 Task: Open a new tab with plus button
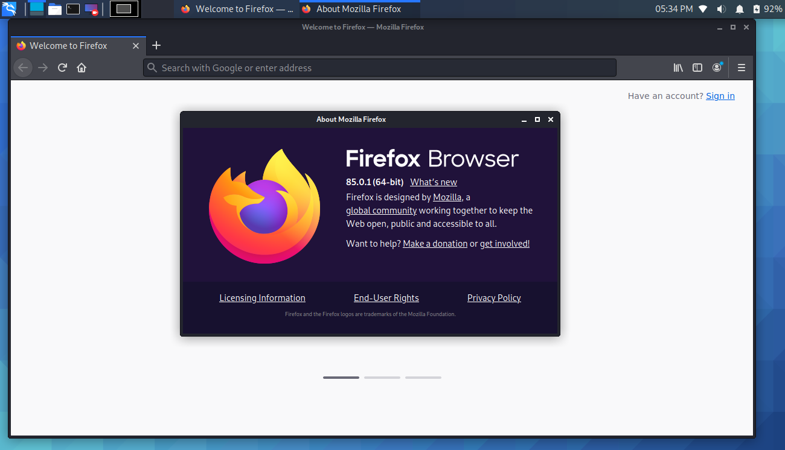(156, 45)
